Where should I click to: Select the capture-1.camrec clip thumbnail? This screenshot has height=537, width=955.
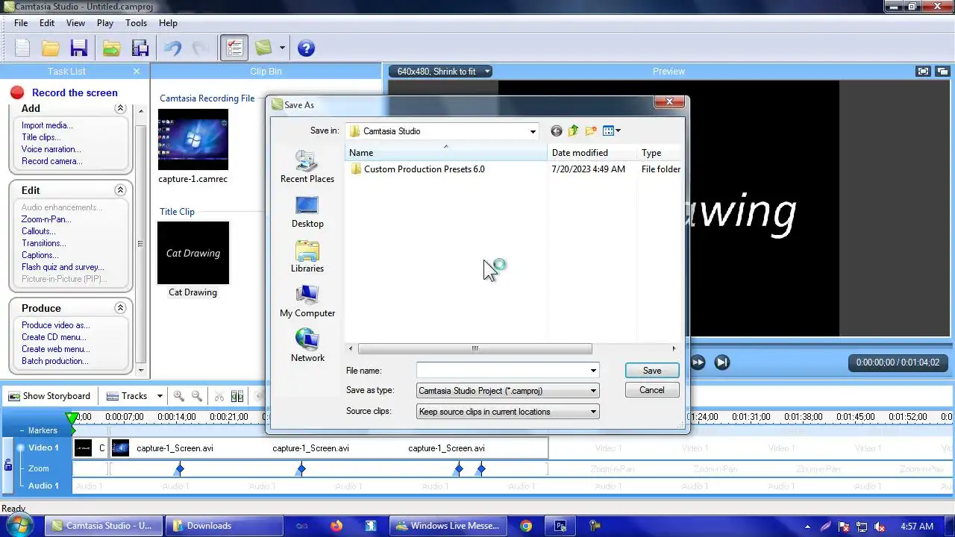pos(193,139)
